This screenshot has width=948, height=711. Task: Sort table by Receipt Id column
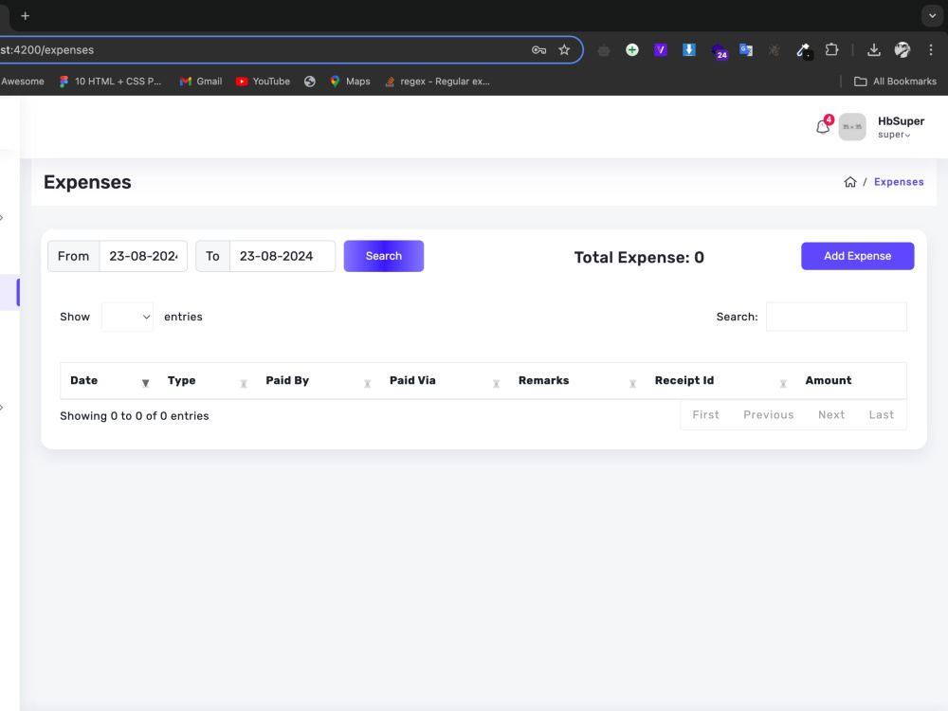pyautogui.click(x=720, y=381)
